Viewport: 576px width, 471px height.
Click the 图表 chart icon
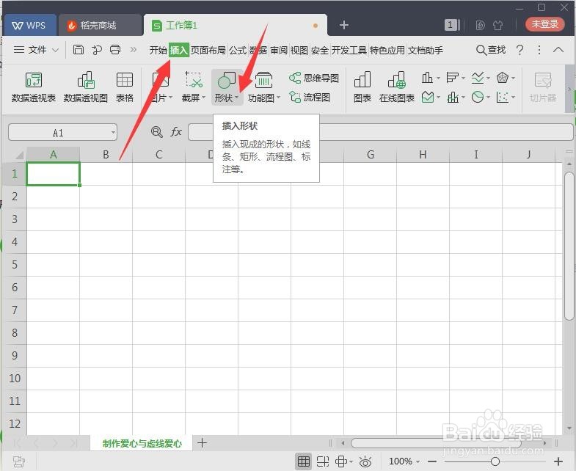[362, 80]
